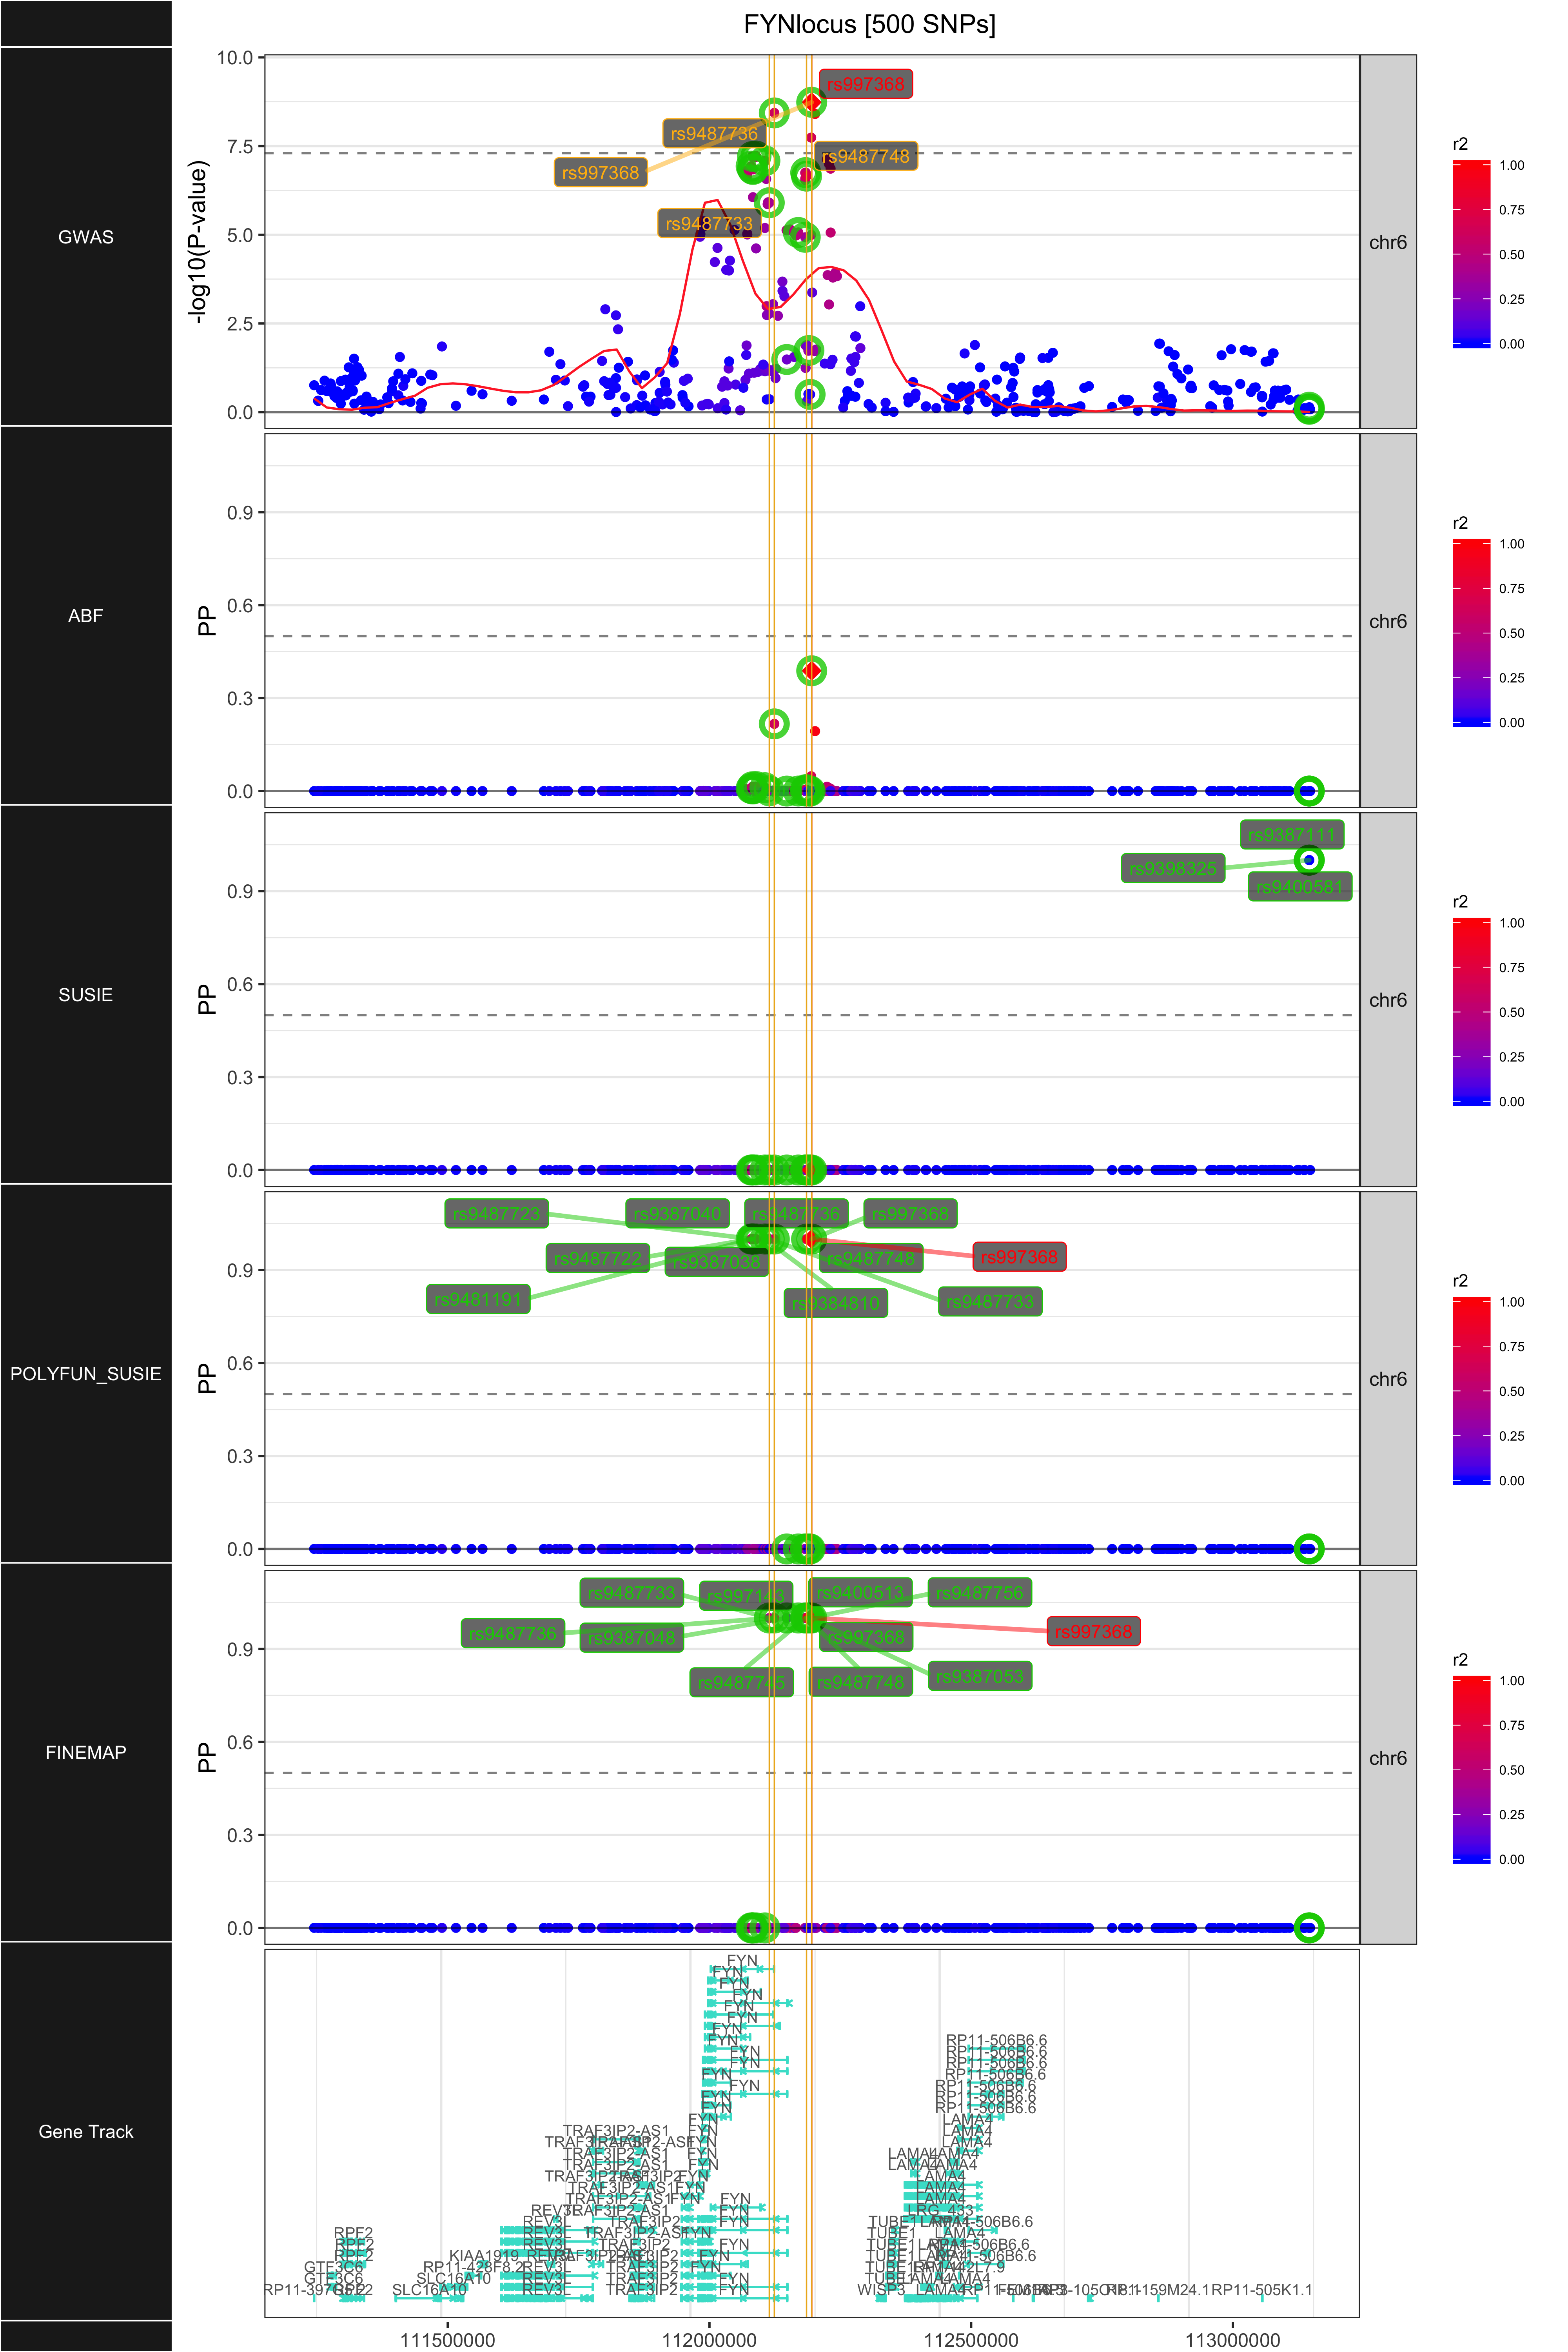The height and width of the screenshot is (2352, 1568).
Task: Click rs9487748 label in FINEMAP panel
Action: point(860,1683)
